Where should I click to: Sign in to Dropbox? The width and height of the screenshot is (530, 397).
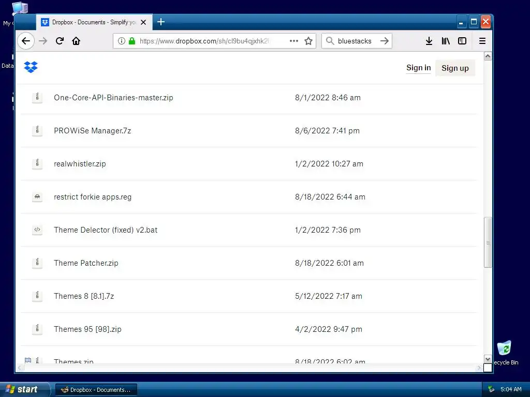click(418, 68)
